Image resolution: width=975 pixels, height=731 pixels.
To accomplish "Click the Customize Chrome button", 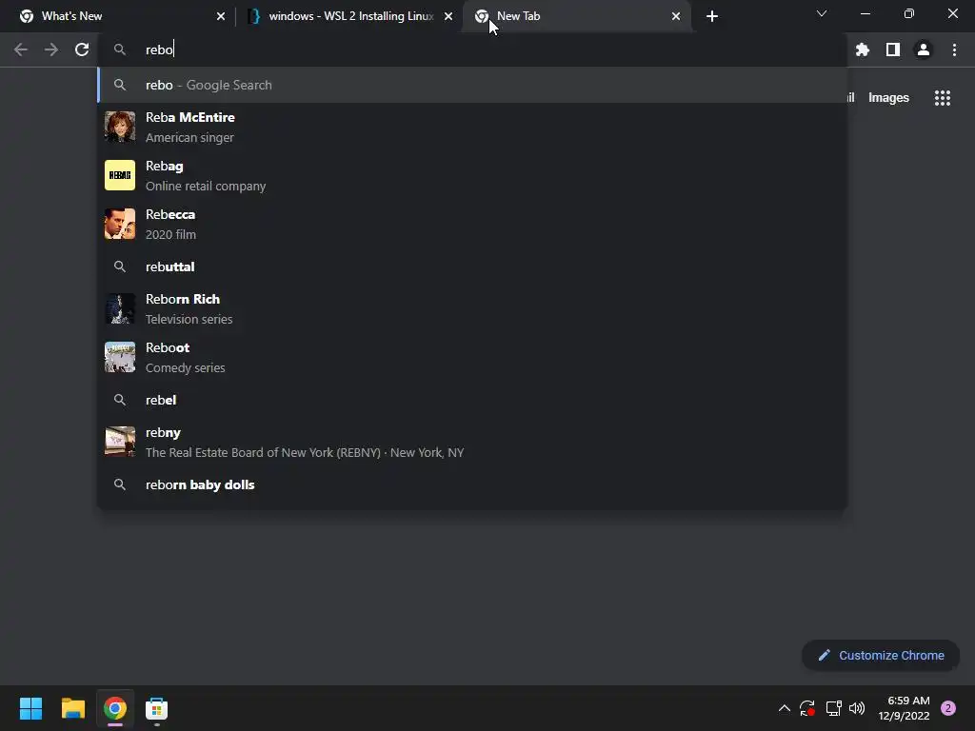I will 881,655.
